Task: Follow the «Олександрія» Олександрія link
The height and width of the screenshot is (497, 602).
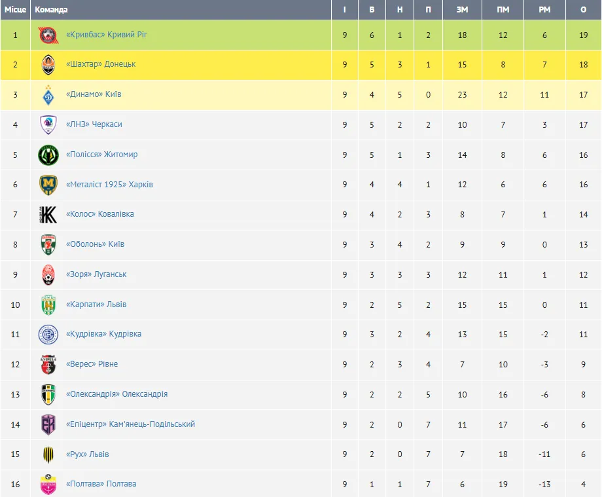Action: (116, 394)
